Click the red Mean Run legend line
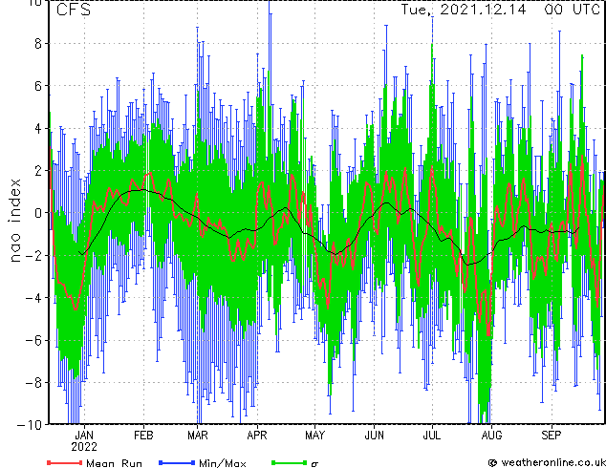The width and height of the screenshot is (606, 468). tap(65, 462)
